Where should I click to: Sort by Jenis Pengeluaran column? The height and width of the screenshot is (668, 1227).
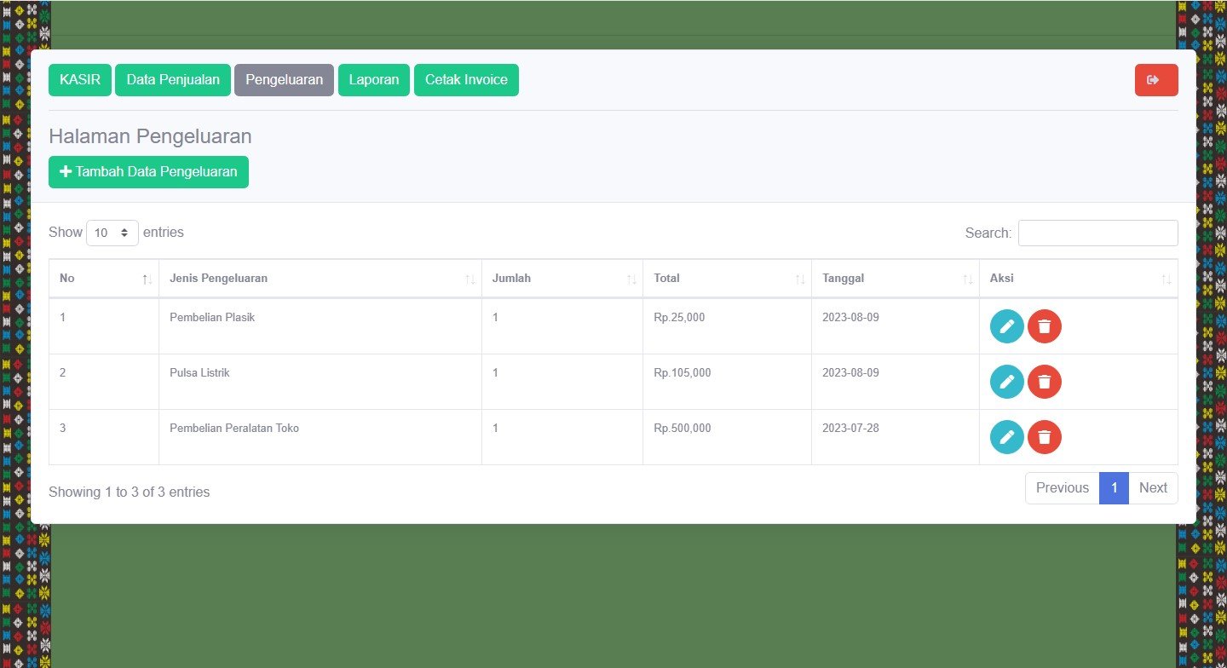point(320,279)
